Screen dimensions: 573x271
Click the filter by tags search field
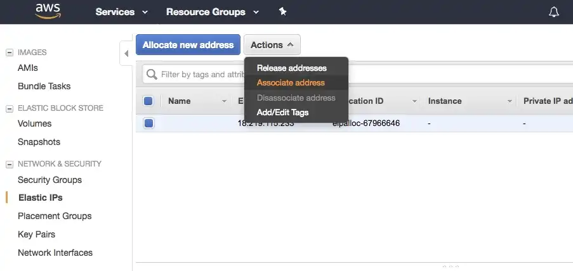click(x=202, y=75)
